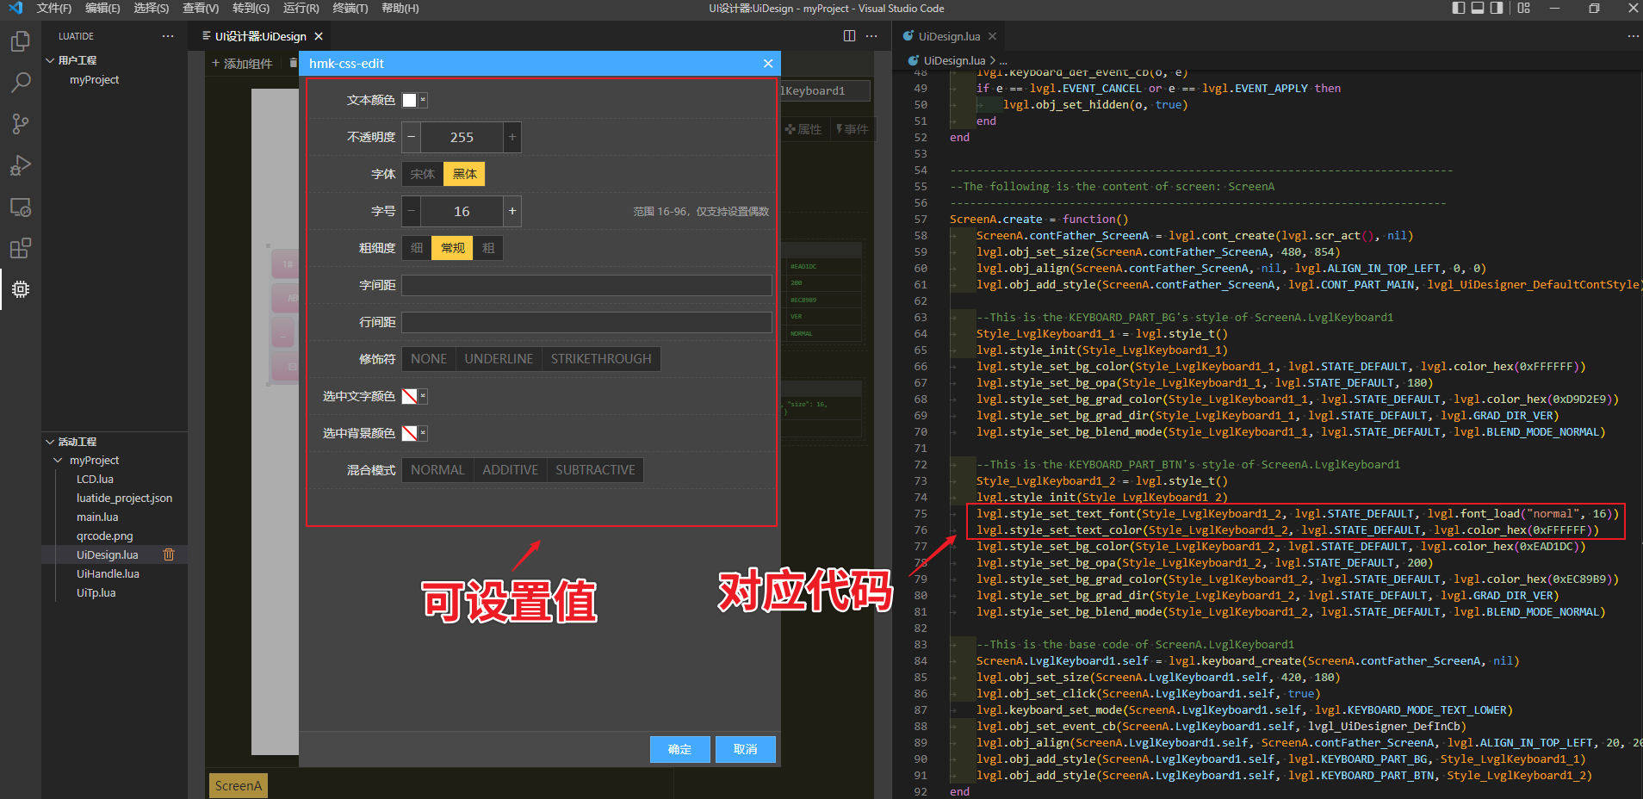
Task: Collapse the 活动工程 section
Action: tap(50, 442)
